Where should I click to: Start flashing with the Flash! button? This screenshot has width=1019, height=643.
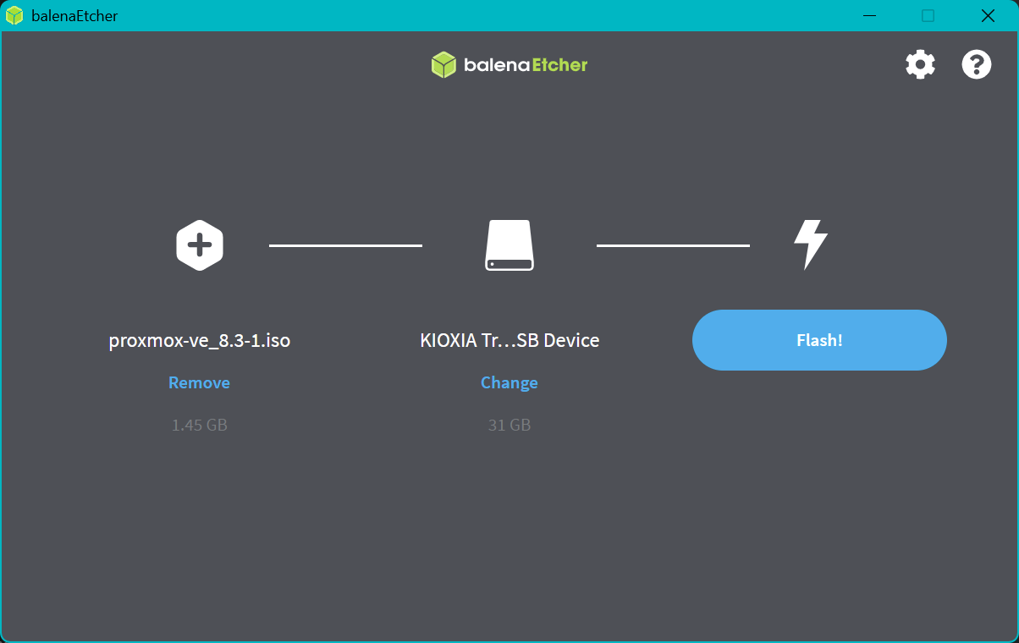819,340
